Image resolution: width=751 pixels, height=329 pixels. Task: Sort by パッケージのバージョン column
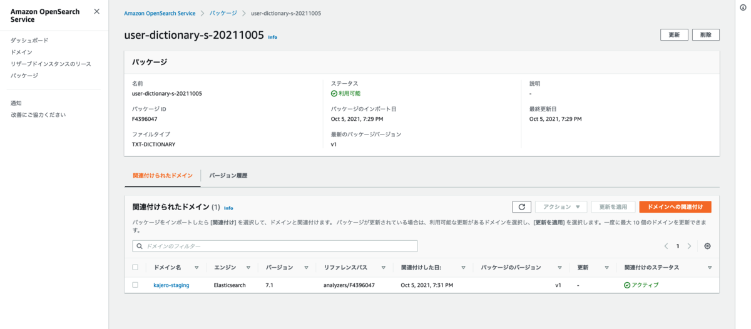click(559, 268)
